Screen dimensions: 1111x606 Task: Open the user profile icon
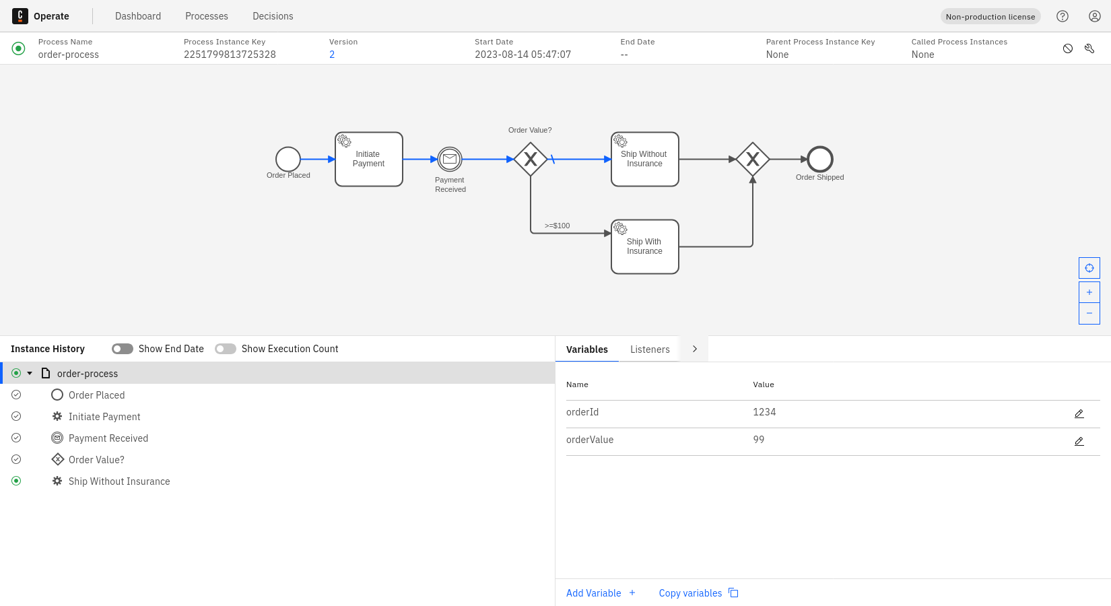(x=1095, y=16)
